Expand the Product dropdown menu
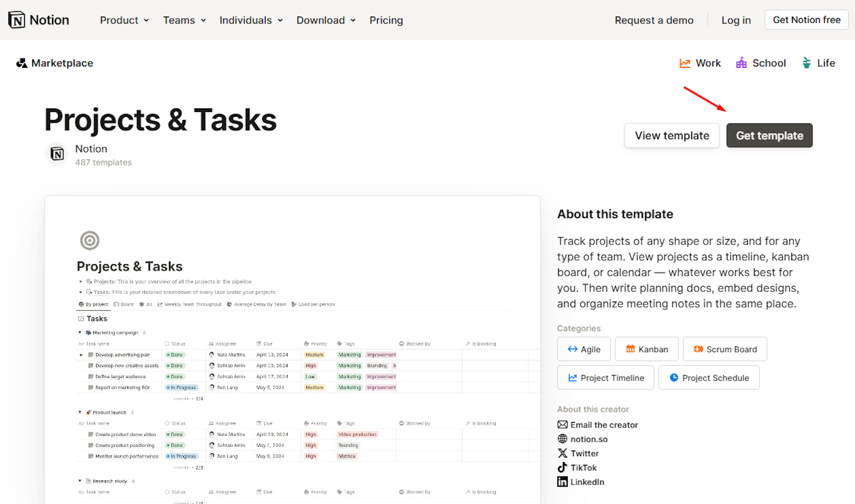855x504 pixels. (x=124, y=20)
